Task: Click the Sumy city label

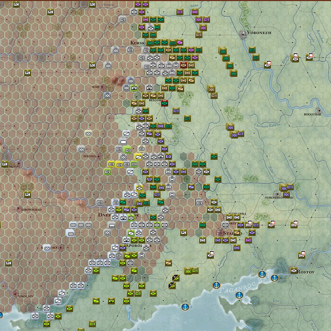Action: pyautogui.click(x=95, y=87)
